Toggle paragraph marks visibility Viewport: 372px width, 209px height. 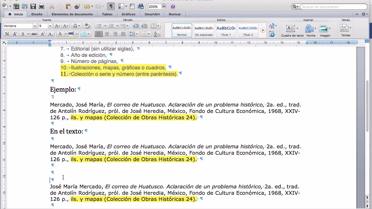click(111, 6)
